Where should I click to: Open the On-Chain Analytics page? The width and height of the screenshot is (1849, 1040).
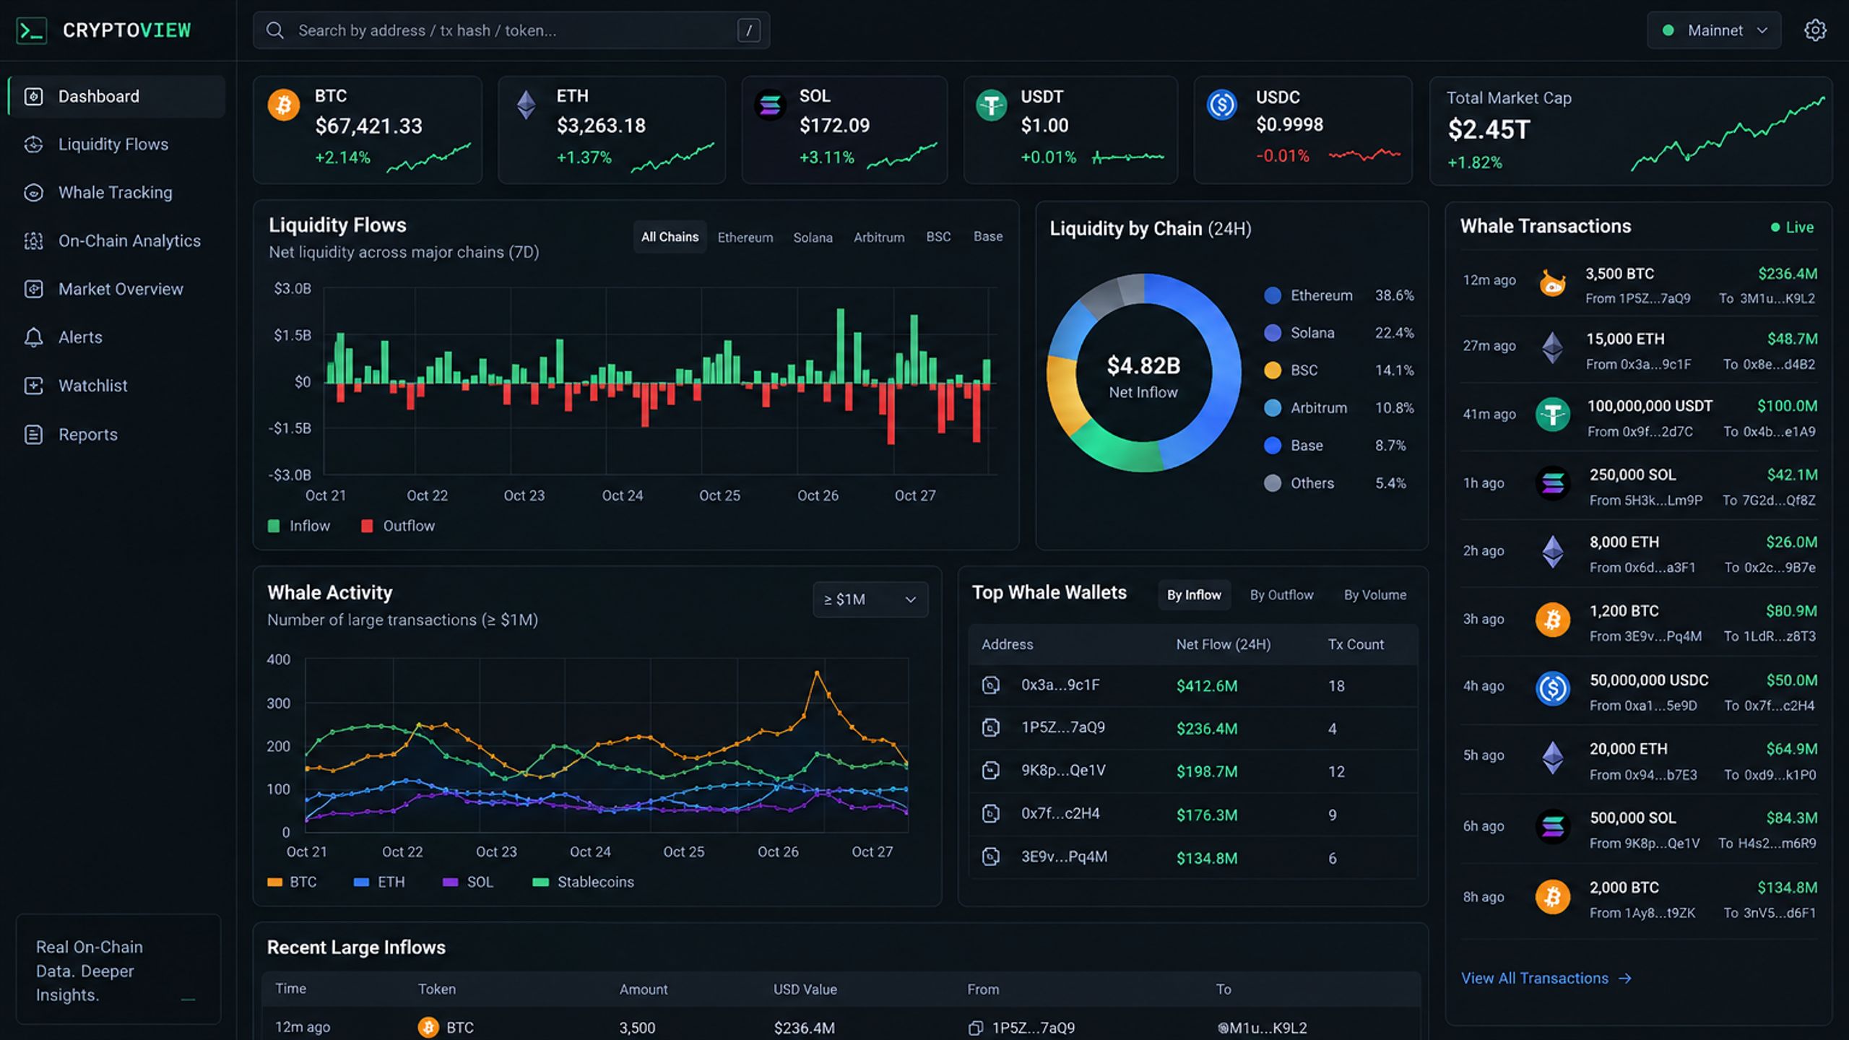coord(116,240)
